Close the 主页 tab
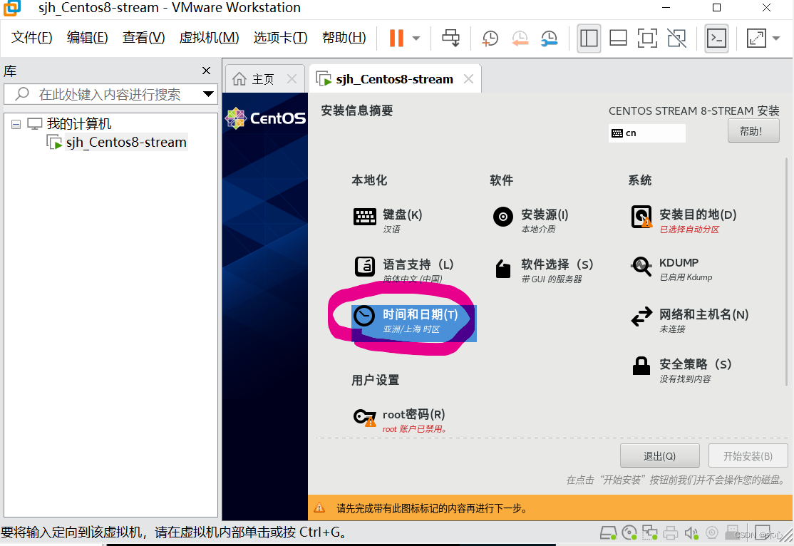Image resolution: width=794 pixels, height=546 pixels. pos(292,78)
